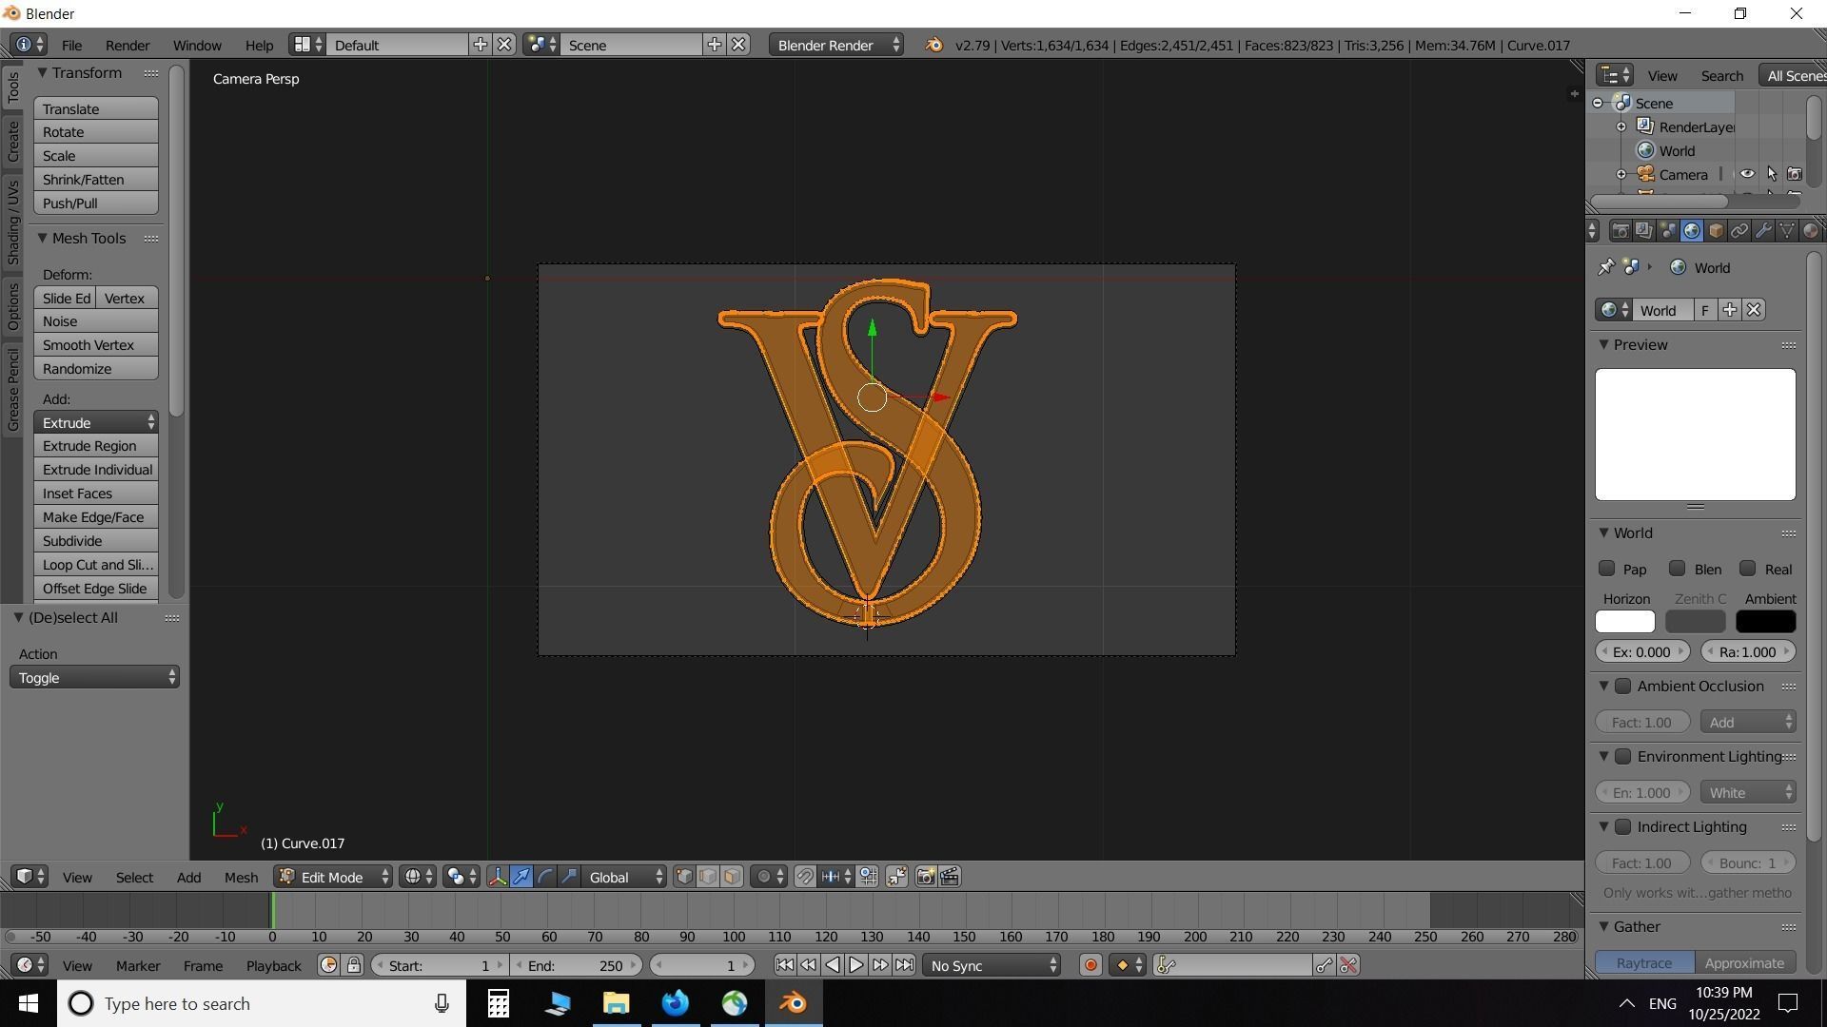Click the Subdivide button in Mesh Tools
1827x1027 pixels.
tap(96, 540)
